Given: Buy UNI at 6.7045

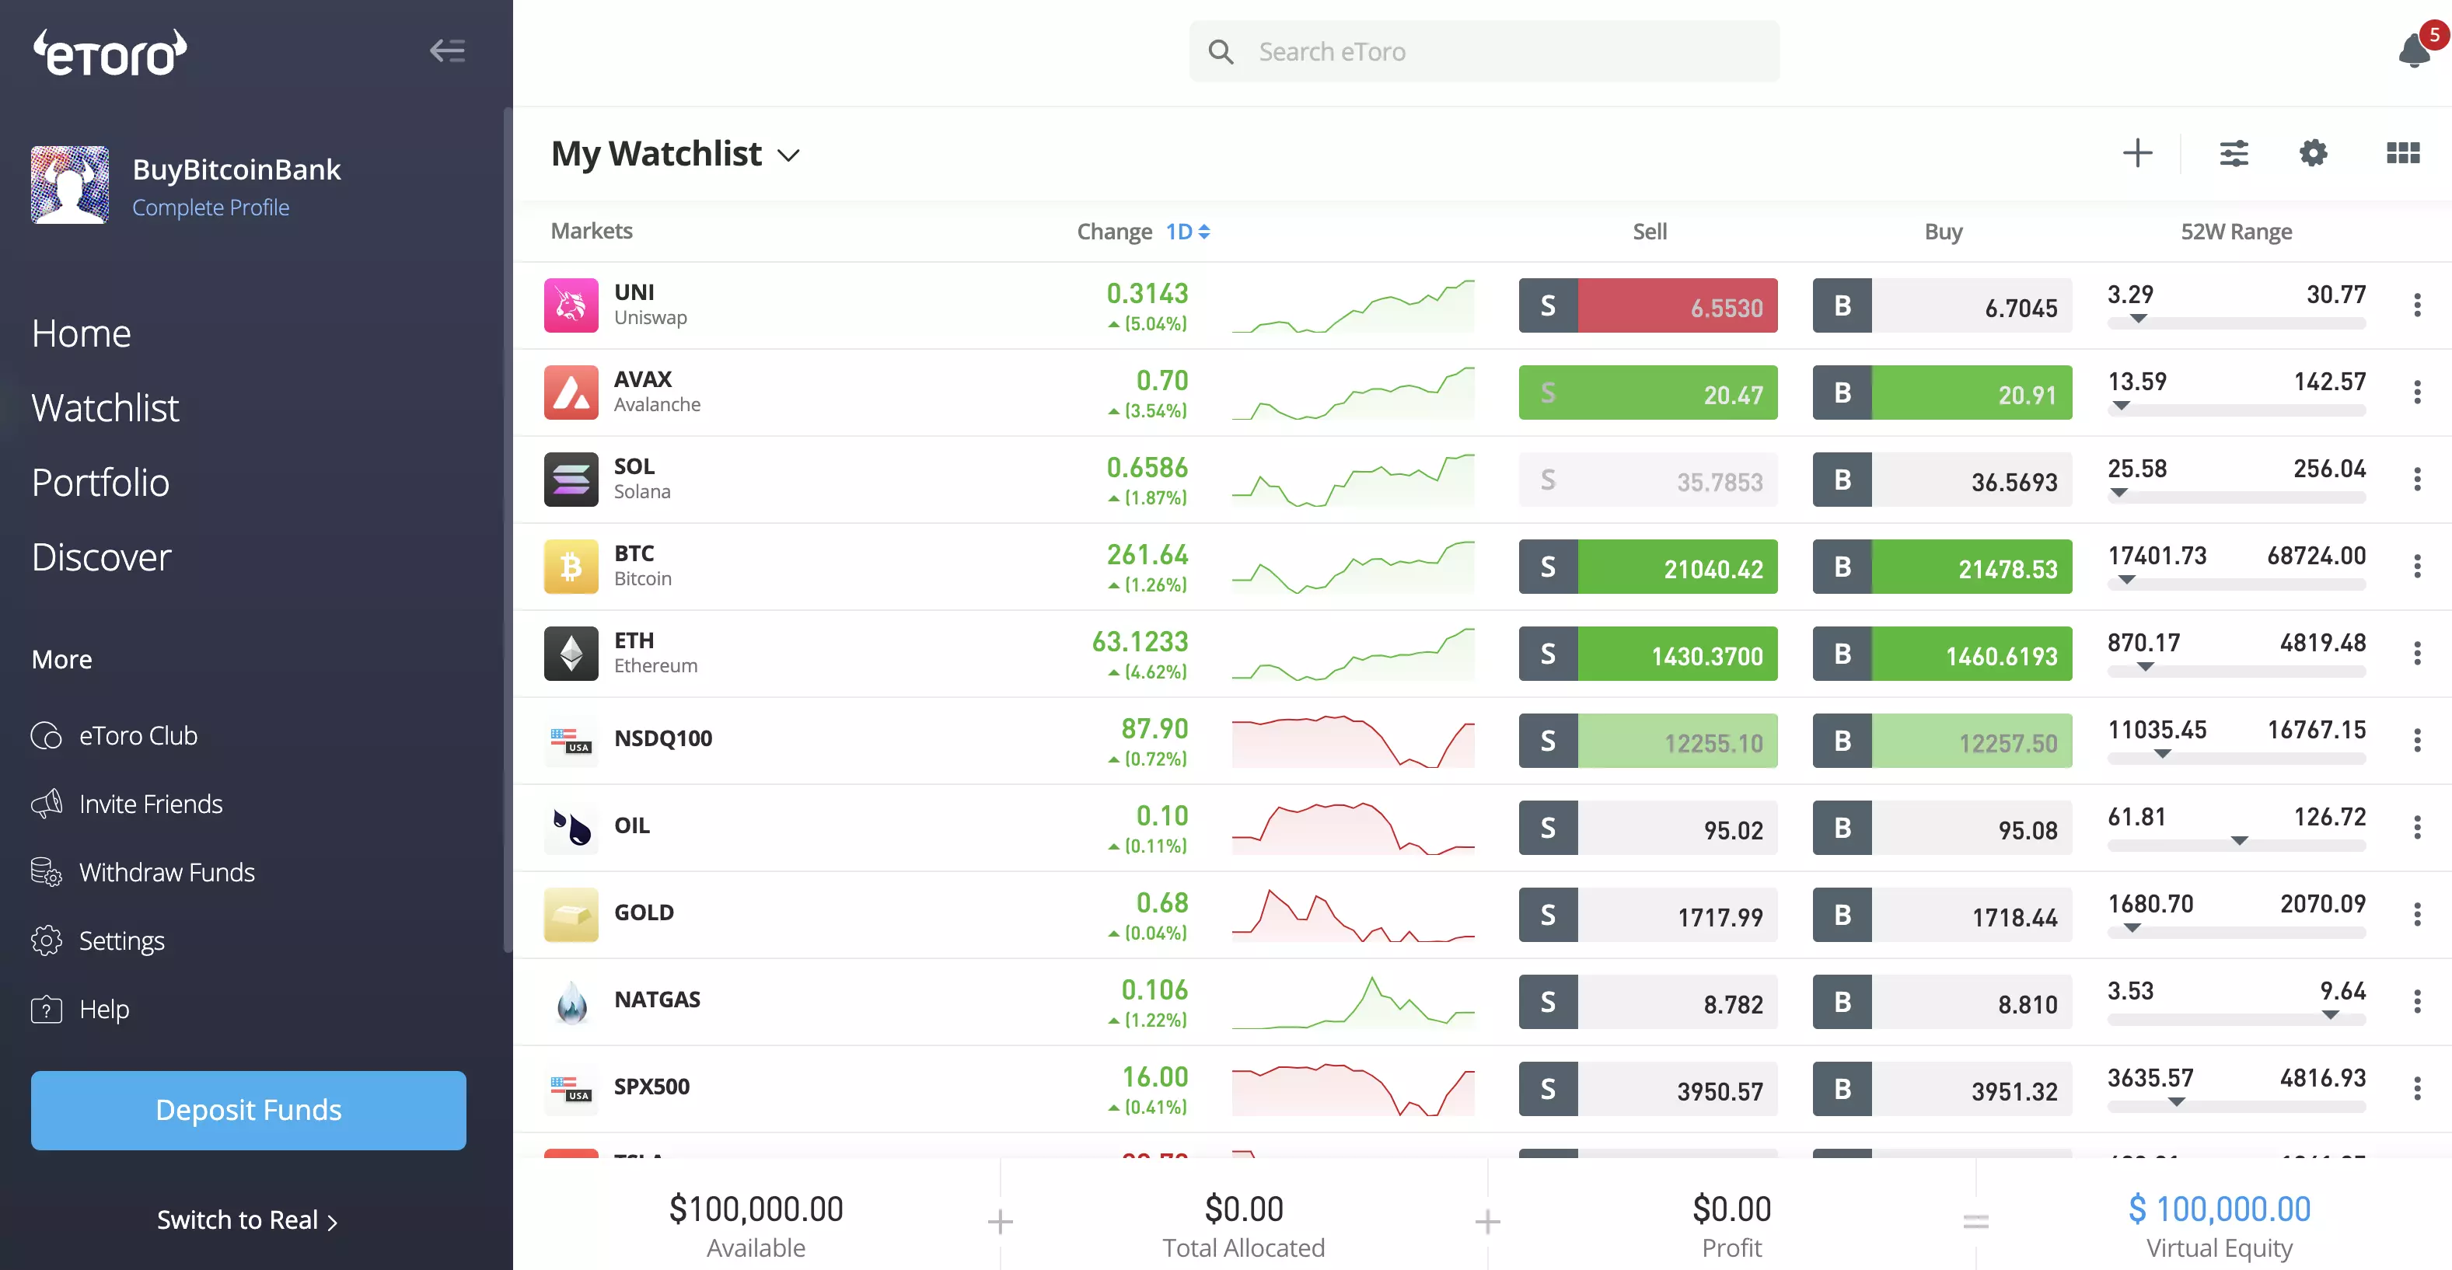Looking at the screenshot, I should pos(1942,305).
